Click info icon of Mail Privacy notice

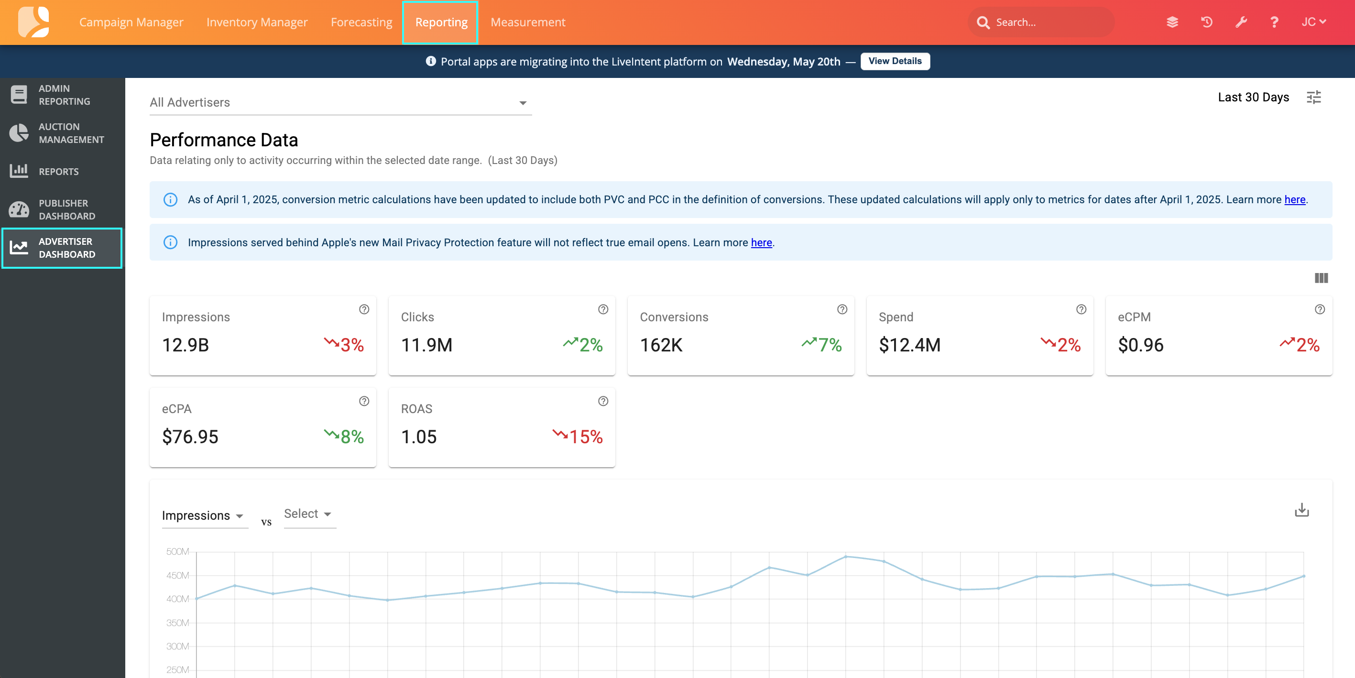170,242
